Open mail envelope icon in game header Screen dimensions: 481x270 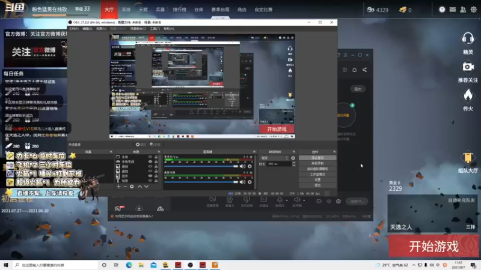click(x=453, y=10)
